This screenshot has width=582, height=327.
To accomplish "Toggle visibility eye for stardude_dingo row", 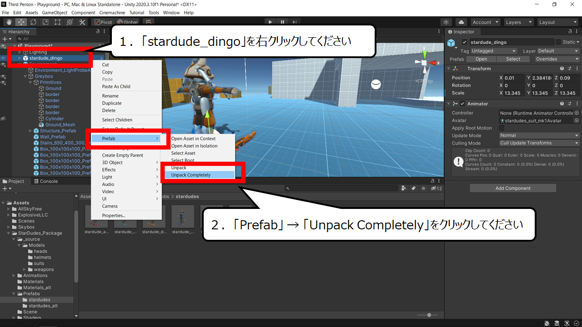I will tap(3, 58).
